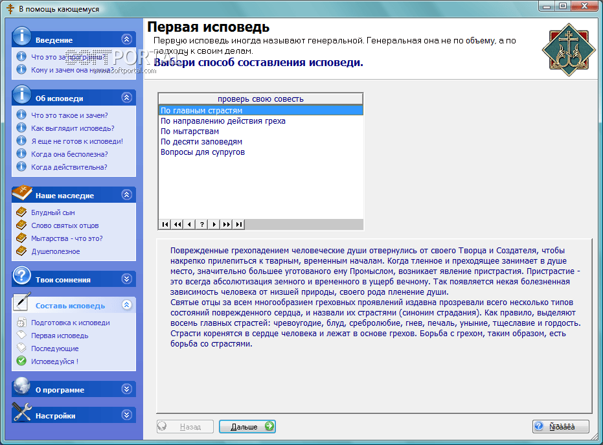Click the Назад back button
The image size is (603, 445).
click(x=185, y=426)
